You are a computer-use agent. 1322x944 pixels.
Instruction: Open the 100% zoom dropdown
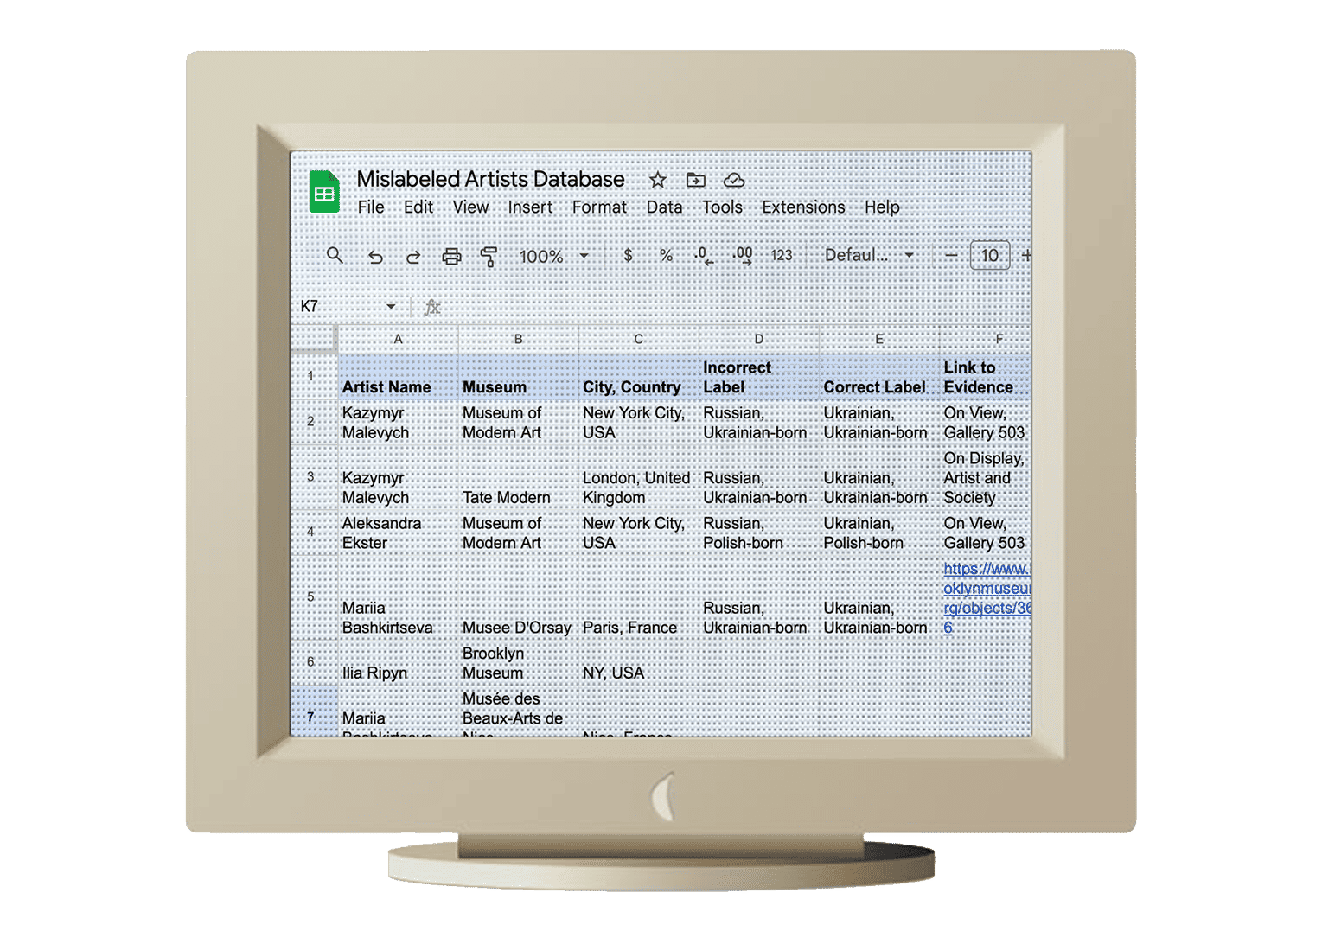[553, 256]
